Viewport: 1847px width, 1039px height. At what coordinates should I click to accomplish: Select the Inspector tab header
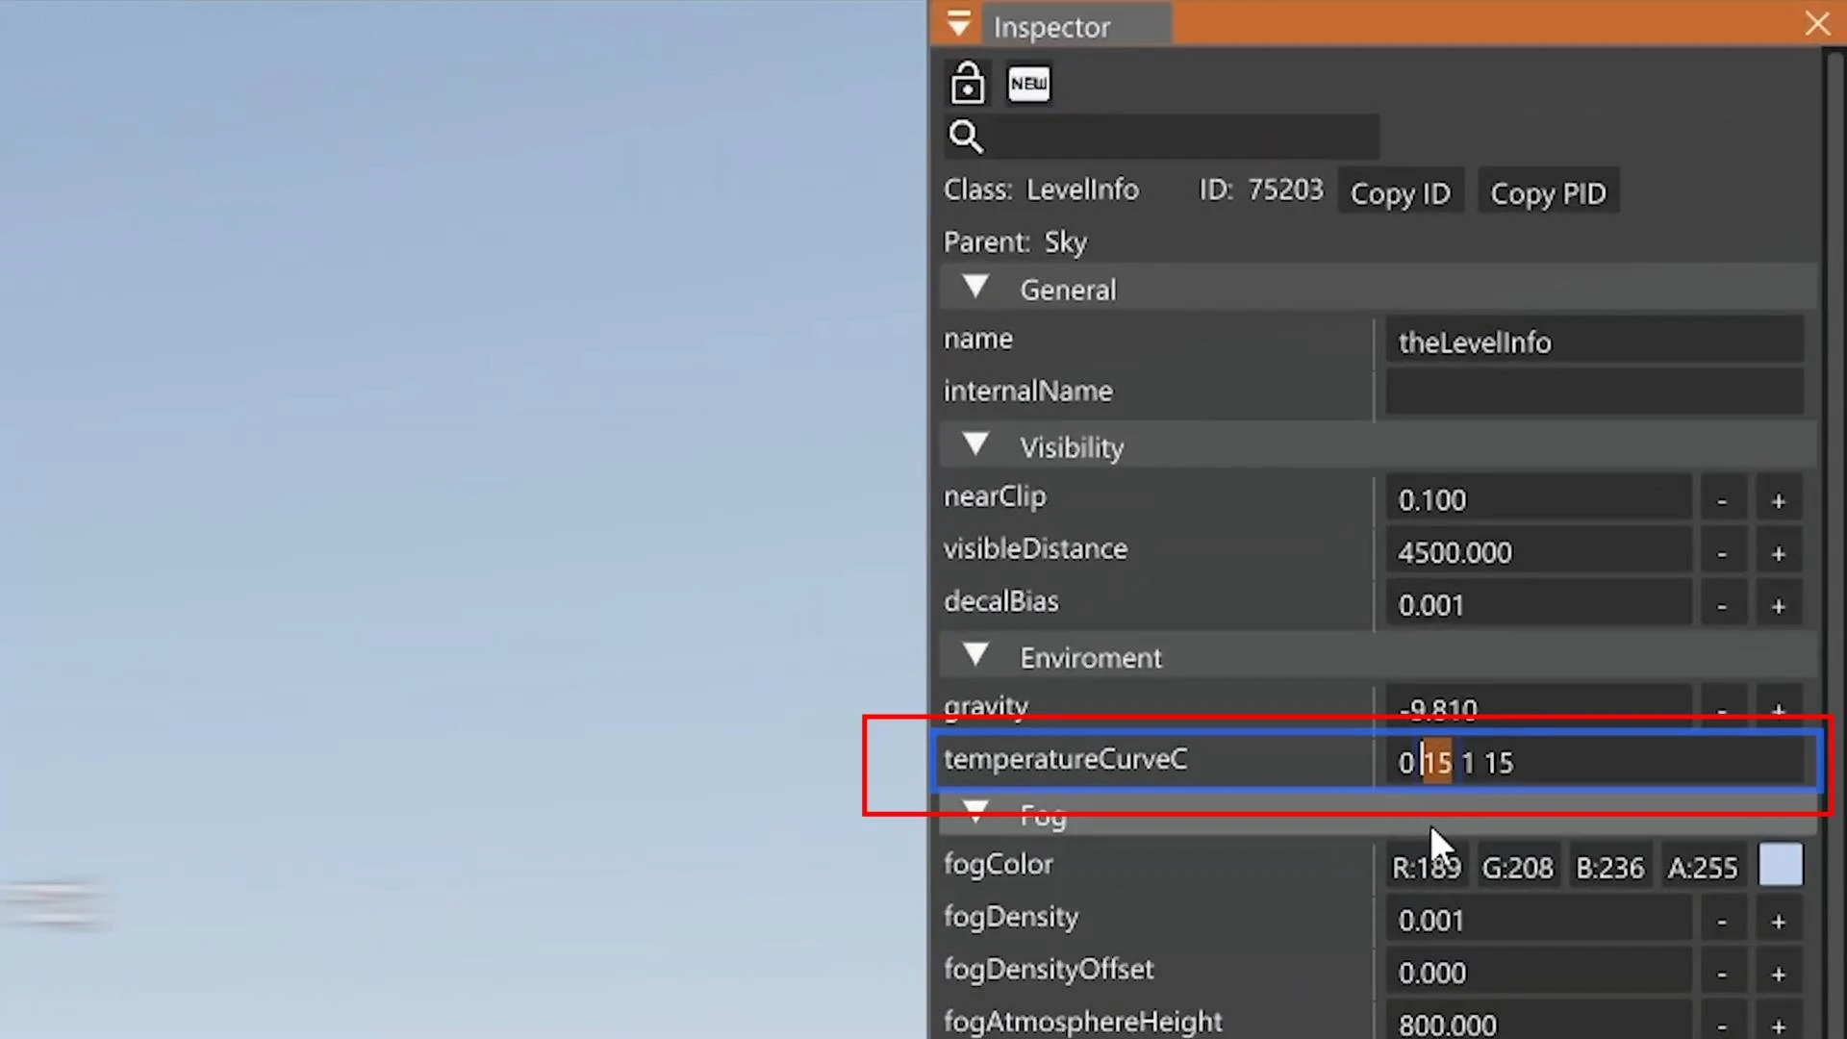(x=1050, y=27)
